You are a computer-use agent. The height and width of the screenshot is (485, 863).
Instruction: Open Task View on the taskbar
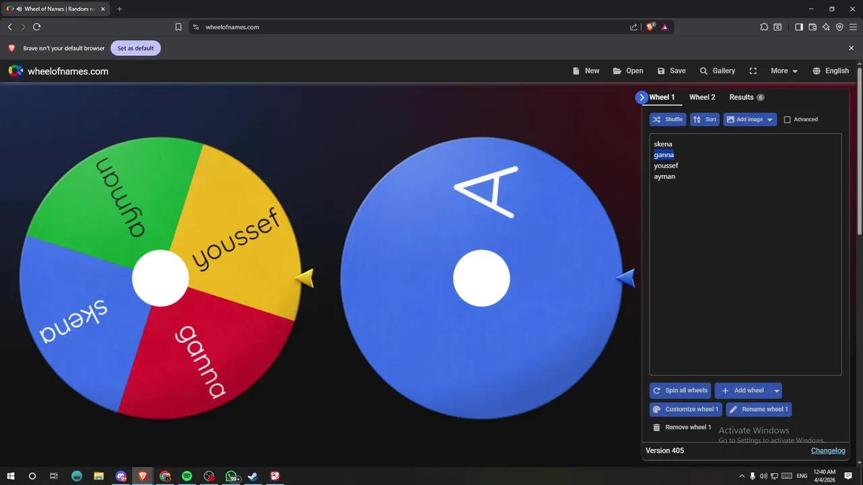(54, 476)
